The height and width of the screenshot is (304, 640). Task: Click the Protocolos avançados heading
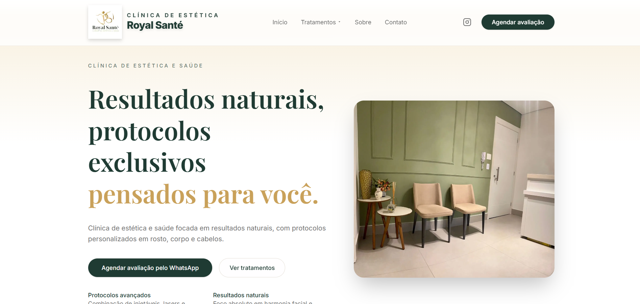(x=119, y=295)
